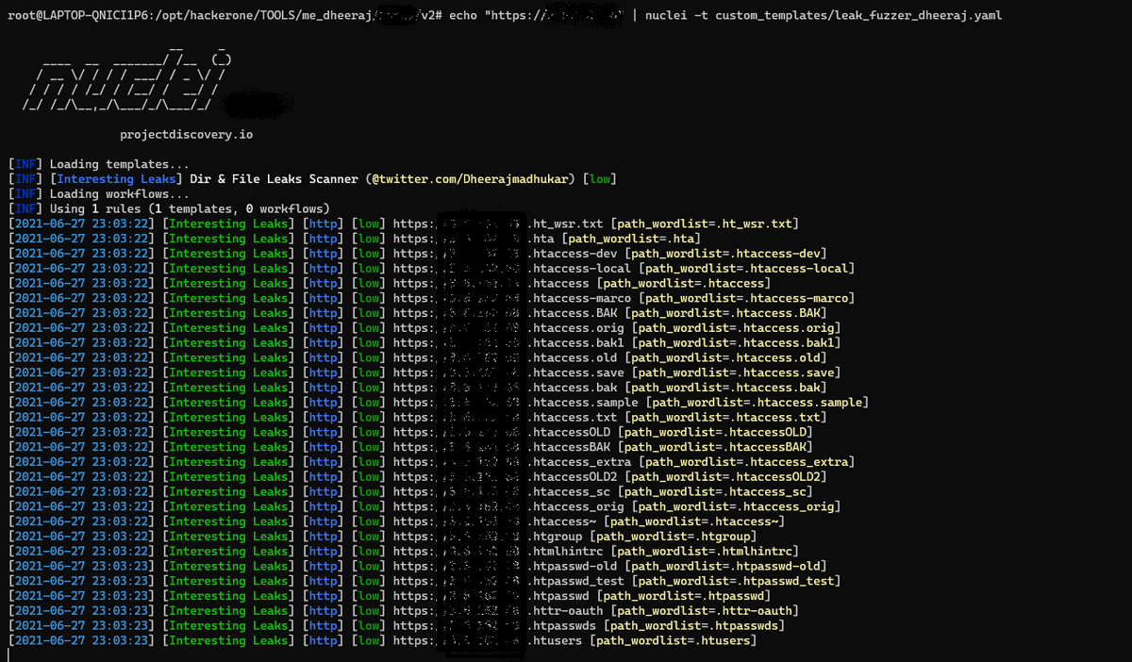
Task: Click the [path_wordlist=.htaccessBAK] entry
Action: tap(717, 447)
